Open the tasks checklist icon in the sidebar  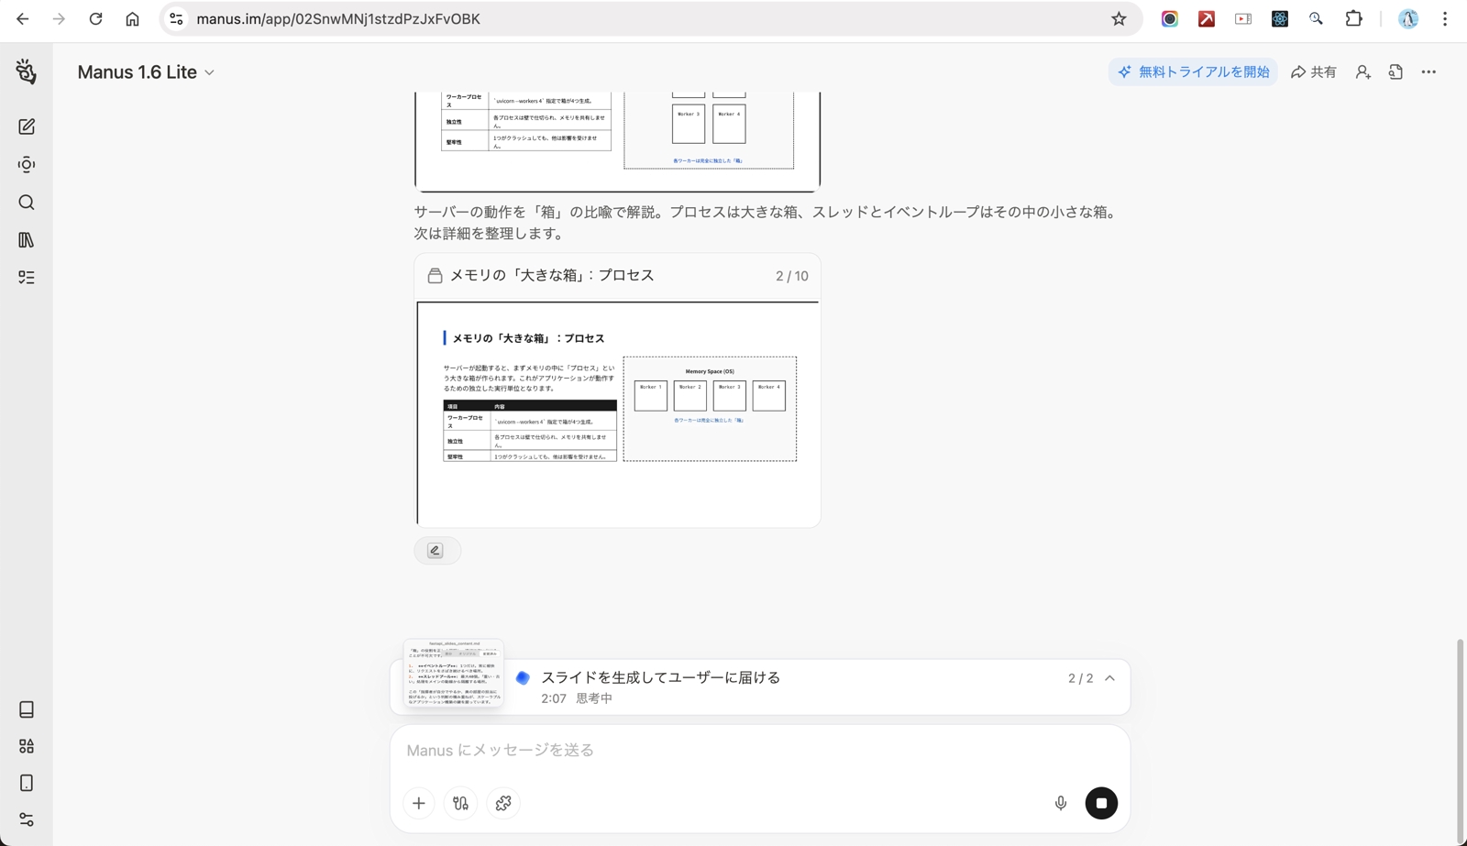(x=26, y=277)
